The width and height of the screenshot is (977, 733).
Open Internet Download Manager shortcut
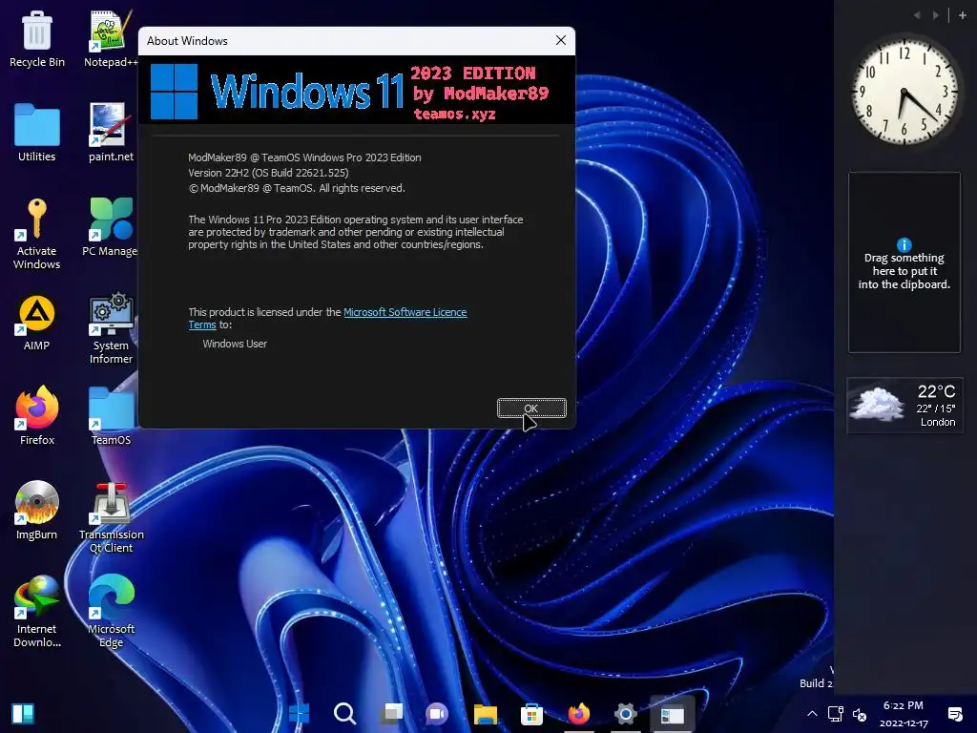click(x=37, y=612)
